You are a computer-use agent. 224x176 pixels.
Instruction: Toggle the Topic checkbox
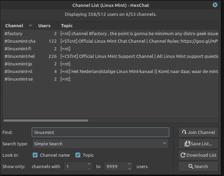tap(78, 155)
